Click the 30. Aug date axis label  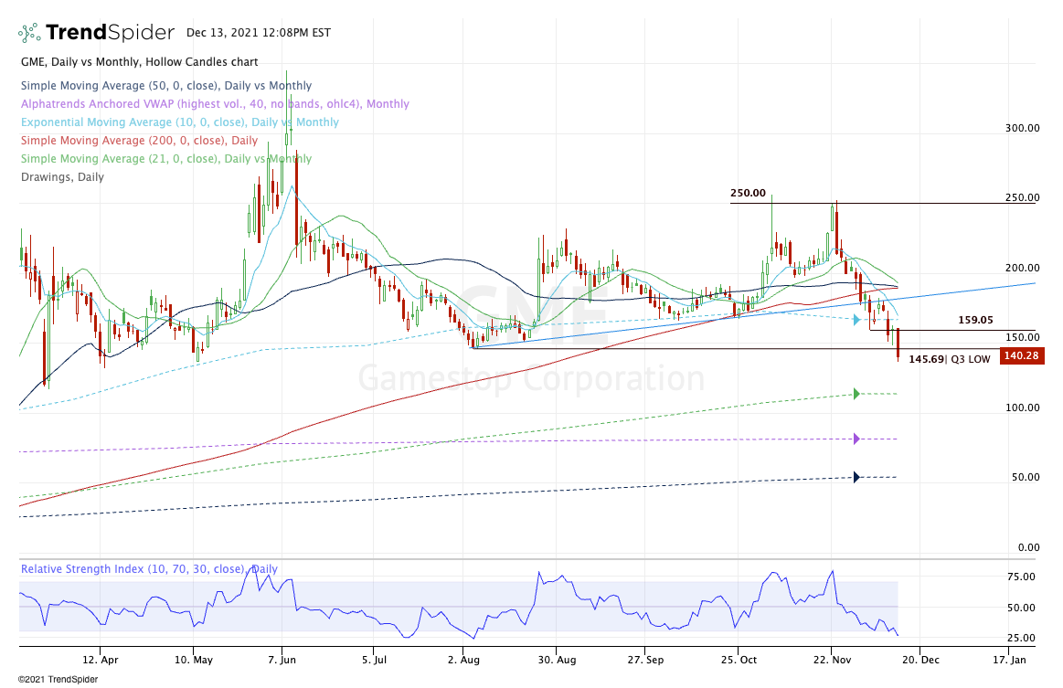tap(557, 660)
